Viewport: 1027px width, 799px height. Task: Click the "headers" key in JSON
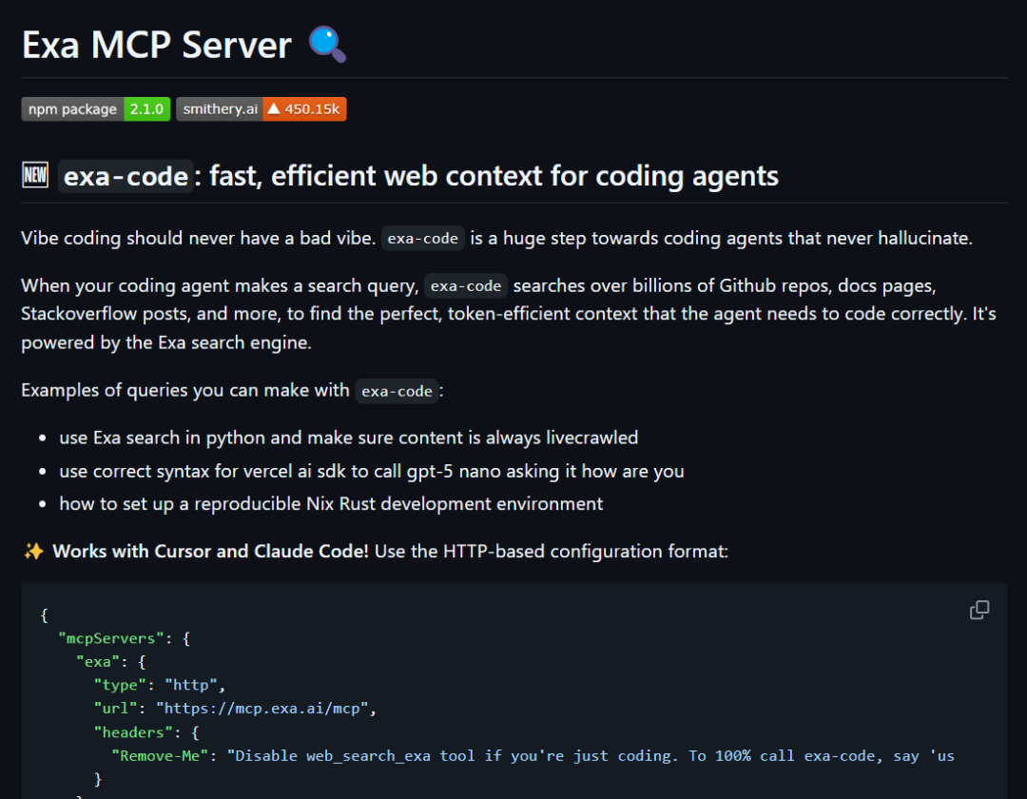pyautogui.click(x=133, y=732)
